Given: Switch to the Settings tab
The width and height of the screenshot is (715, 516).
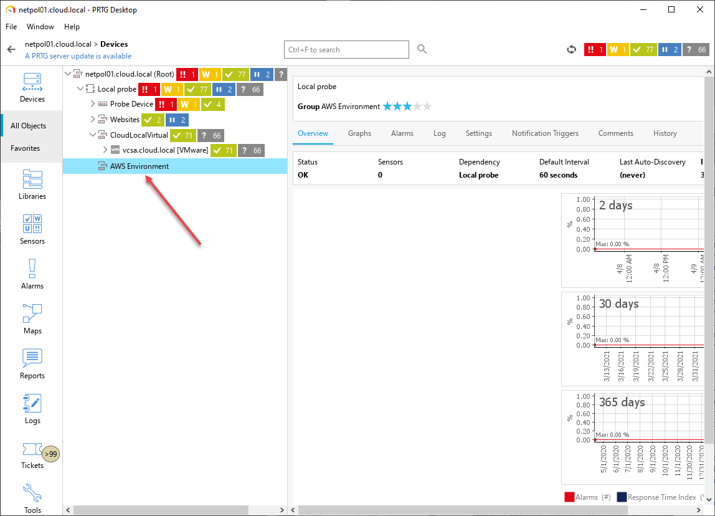Looking at the screenshot, I should click(479, 133).
